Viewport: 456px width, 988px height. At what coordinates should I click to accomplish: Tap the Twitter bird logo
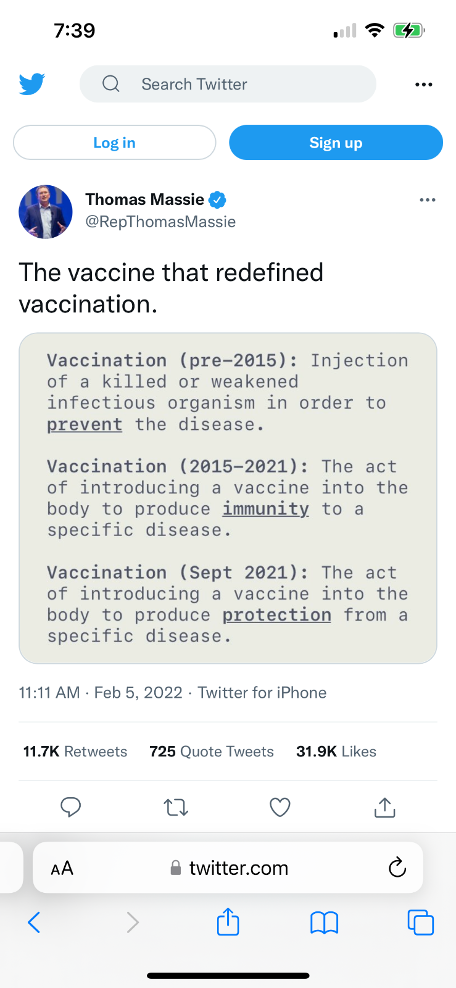[31, 84]
